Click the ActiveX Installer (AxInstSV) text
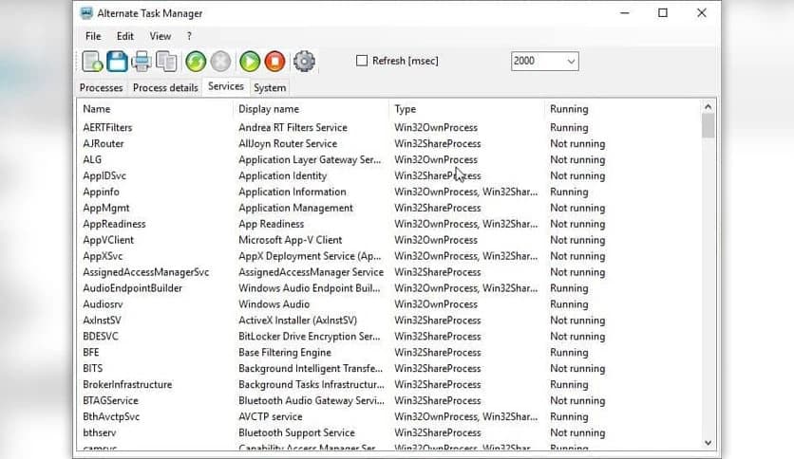Image resolution: width=794 pixels, height=459 pixels. pos(298,321)
